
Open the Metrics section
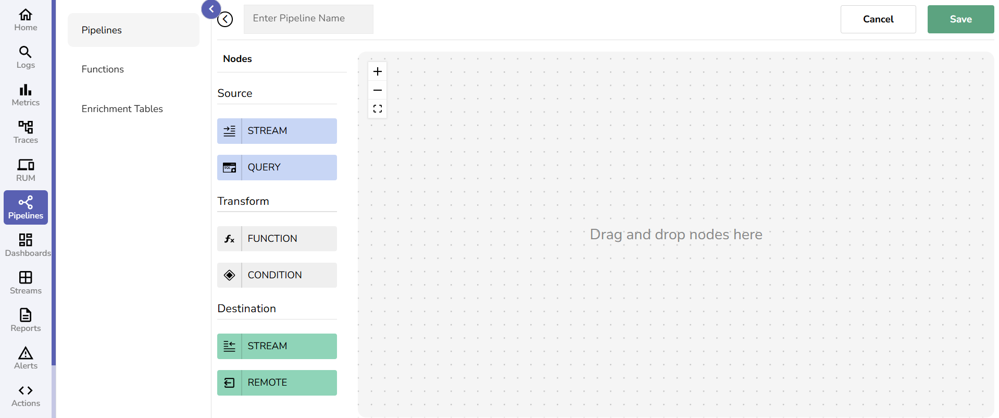pos(25,95)
